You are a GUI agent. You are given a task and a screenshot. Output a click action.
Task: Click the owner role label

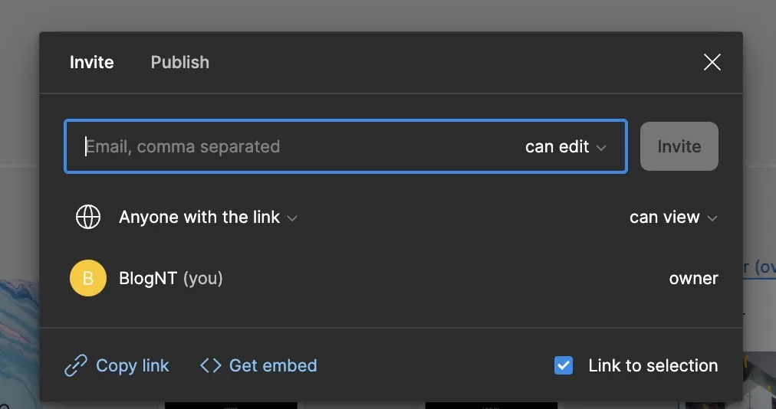(693, 279)
